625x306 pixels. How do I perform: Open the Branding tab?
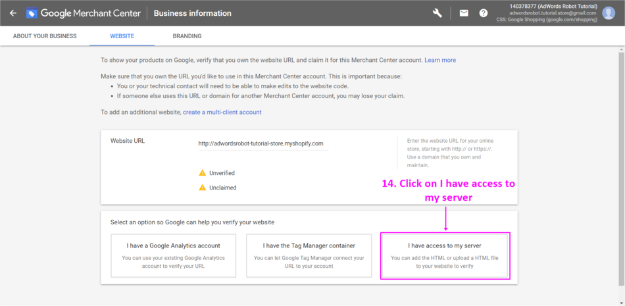click(187, 36)
